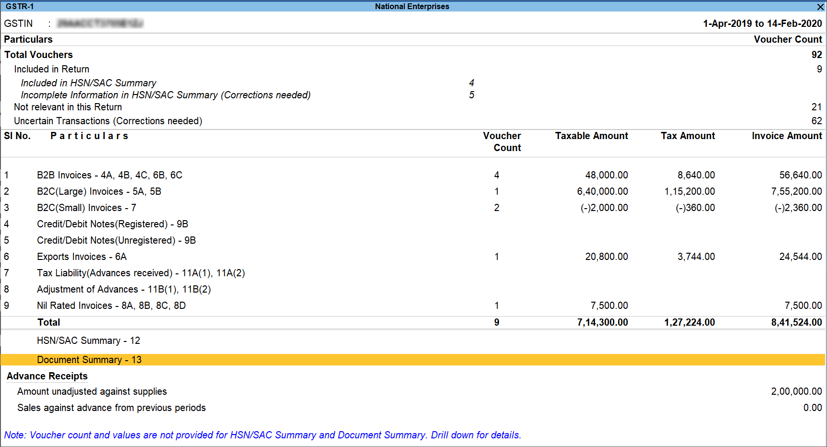Screen dimensions: 827x447
Task: Open Adjustment of Advances - 11B(1), 11B(2)
Action: point(124,289)
